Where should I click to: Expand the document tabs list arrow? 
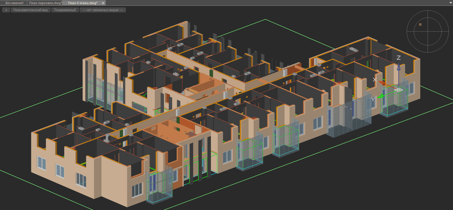pyautogui.click(x=450, y=3)
